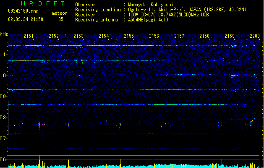This screenshot has height=168, width=264.
Task: Click the 0.8 kHz axis label
Action: tap(4, 118)
